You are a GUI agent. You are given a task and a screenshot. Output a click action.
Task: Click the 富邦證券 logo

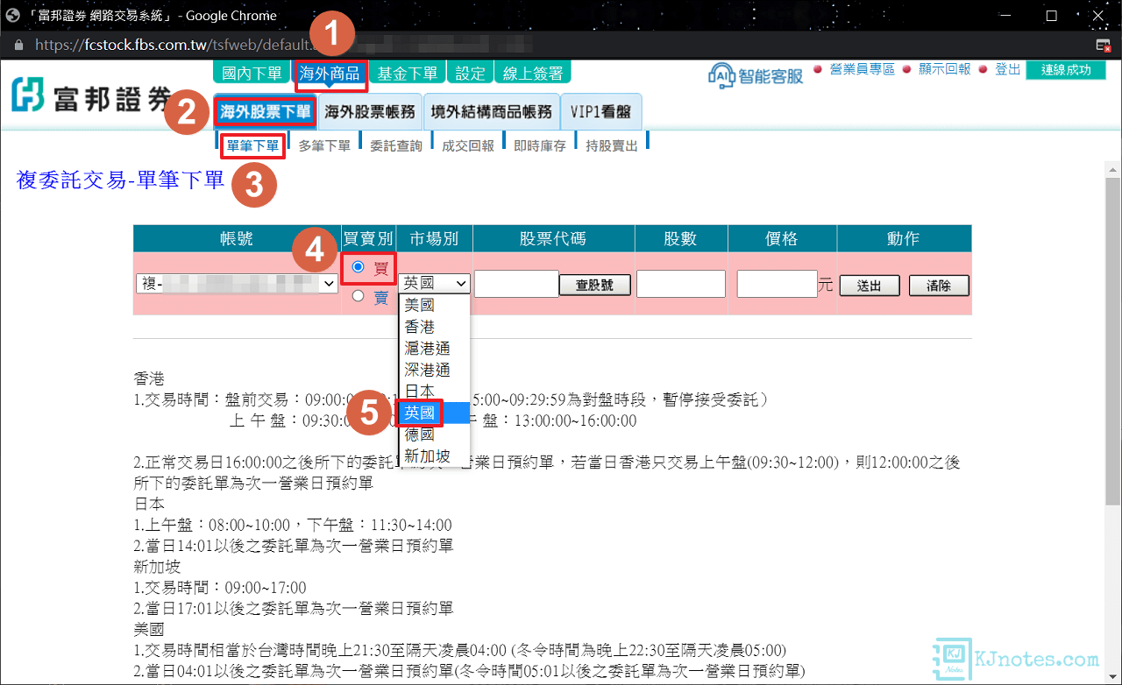91,95
